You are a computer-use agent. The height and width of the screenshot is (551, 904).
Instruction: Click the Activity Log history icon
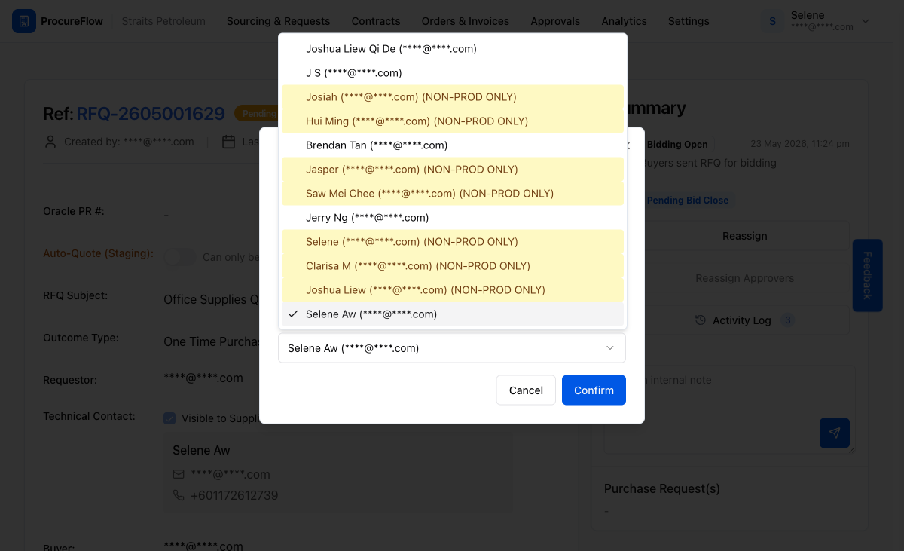click(700, 320)
